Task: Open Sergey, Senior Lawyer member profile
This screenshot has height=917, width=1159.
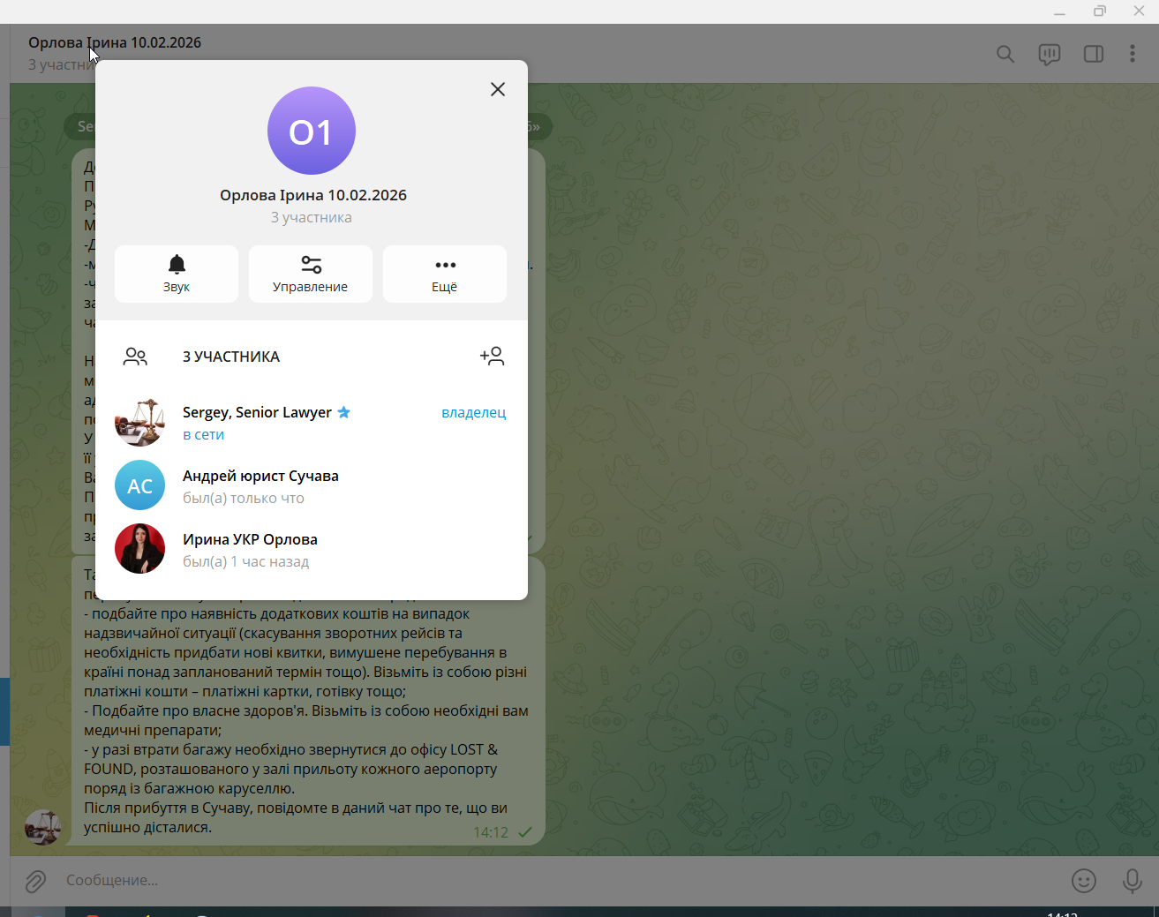Action: (312, 423)
